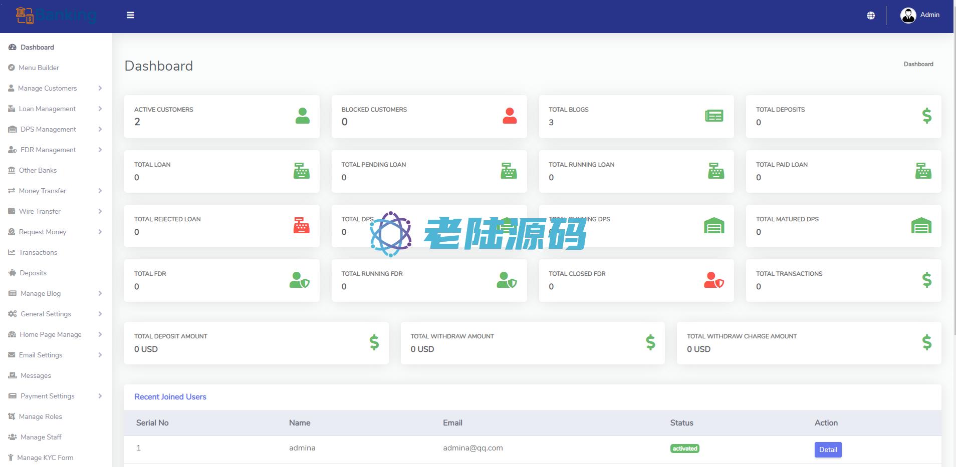
Task: Click the Banking logo icon
Action: pyautogui.click(x=25, y=16)
